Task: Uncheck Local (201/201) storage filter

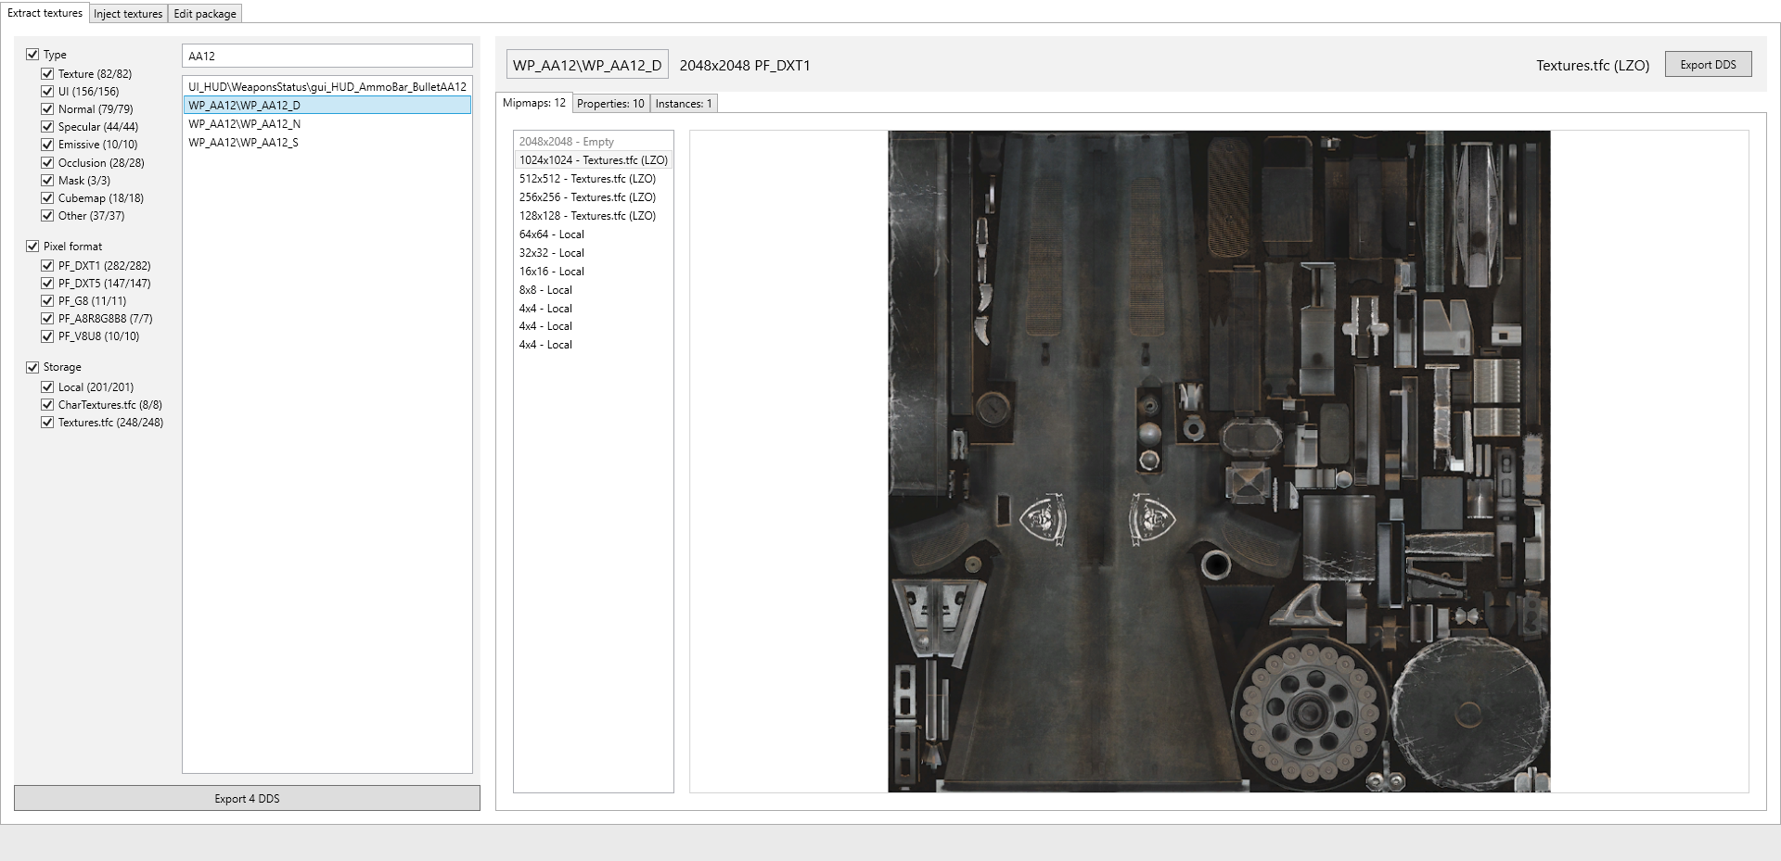Action: (x=47, y=387)
